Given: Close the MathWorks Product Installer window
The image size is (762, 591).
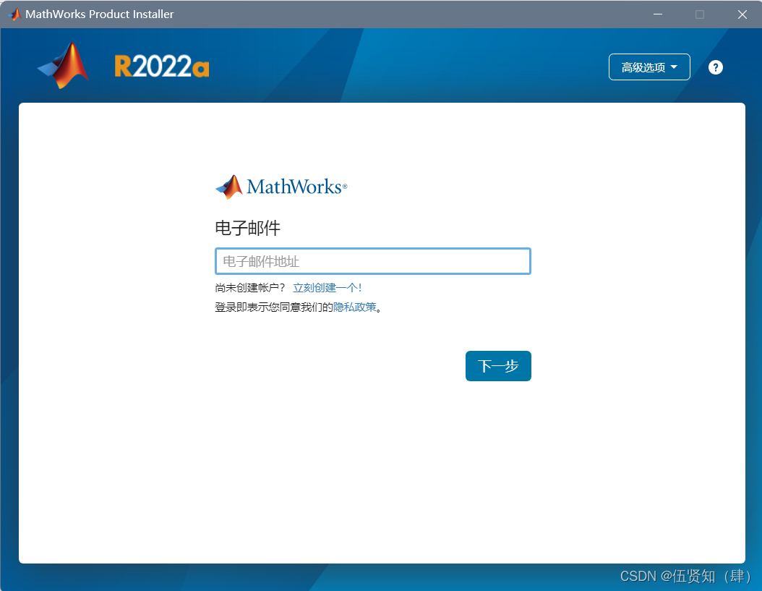Looking at the screenshot, I should coord(742,14).
